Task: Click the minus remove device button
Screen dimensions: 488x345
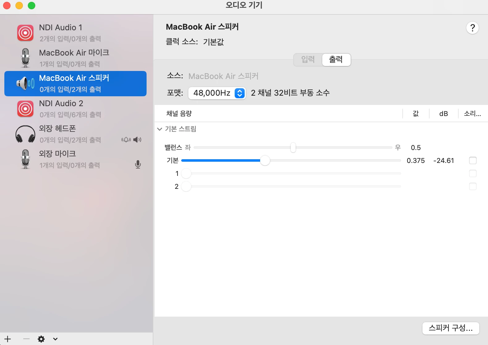Action: pos(26,339)
